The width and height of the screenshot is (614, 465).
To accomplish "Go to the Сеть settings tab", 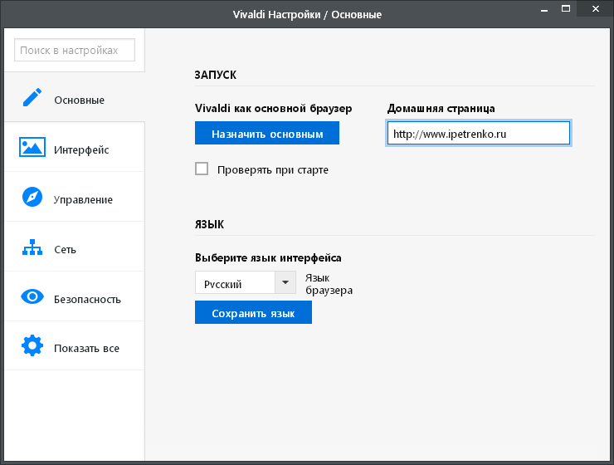I will tap(65, 250).
